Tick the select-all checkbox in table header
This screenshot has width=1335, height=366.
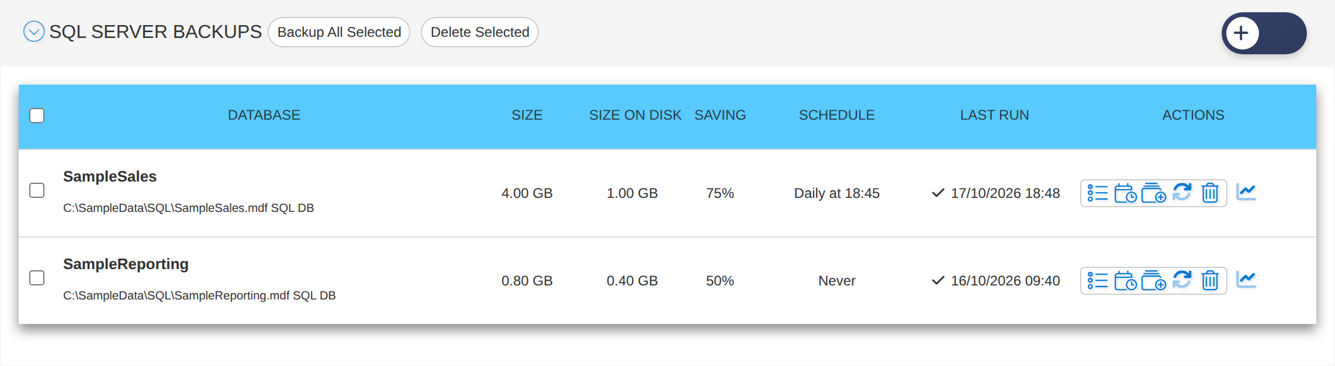tap(37, 116)
